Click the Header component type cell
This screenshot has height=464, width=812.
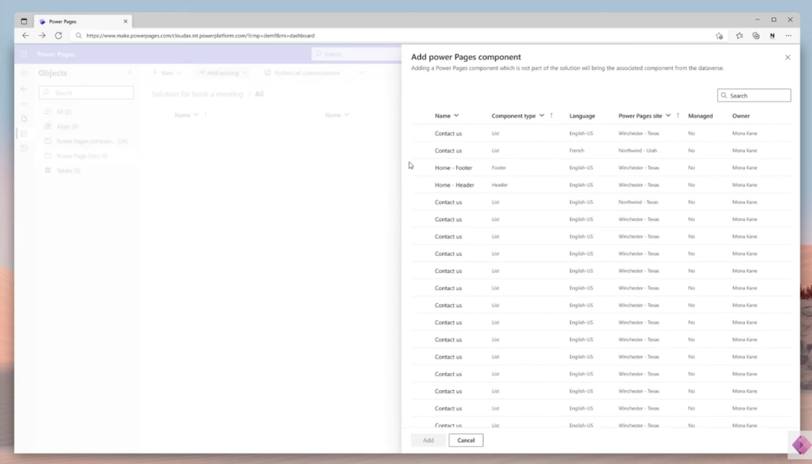pyautogui.click(x=499, y=185)
